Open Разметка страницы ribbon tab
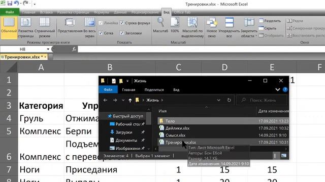This screenshot has height=182, width=325. click(73, 12)
